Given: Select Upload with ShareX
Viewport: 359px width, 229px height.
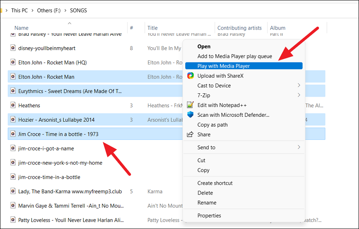Looking at the screenshot, I should [x=220, y=76].
